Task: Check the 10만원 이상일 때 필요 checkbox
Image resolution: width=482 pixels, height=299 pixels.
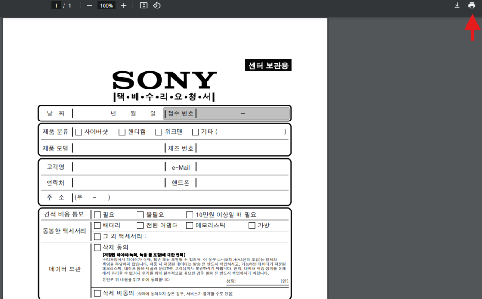Action: tap(190, 215)
